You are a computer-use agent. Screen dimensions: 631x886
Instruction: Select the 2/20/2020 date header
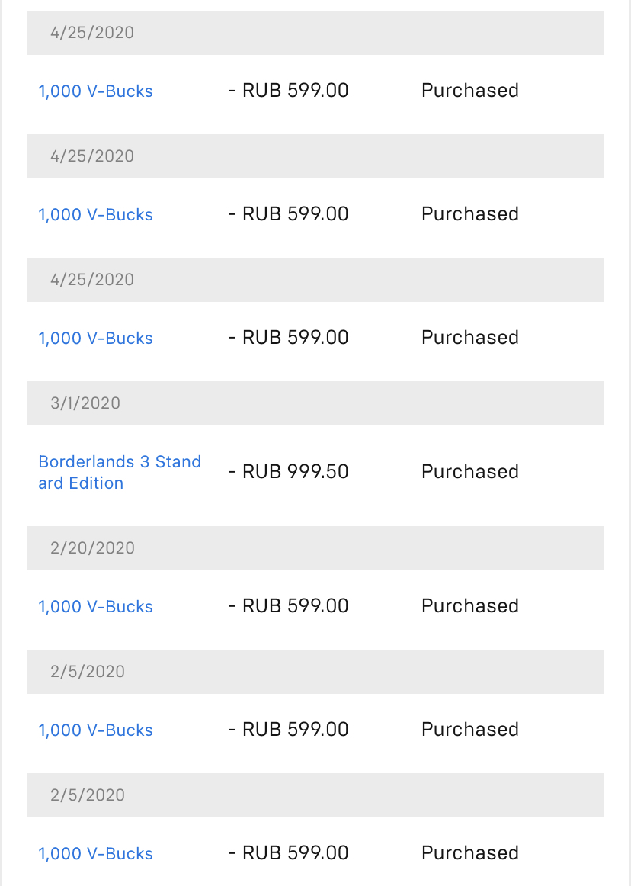tap(315, 548)
